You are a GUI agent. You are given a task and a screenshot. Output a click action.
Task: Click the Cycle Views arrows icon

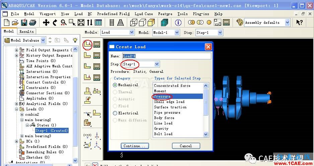pyautogui.click(x=89, y=22)
